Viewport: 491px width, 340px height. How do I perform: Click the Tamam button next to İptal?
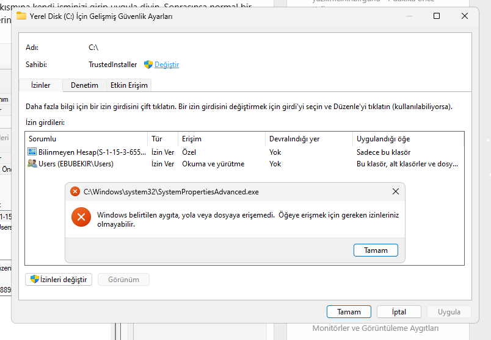[349, 312]
